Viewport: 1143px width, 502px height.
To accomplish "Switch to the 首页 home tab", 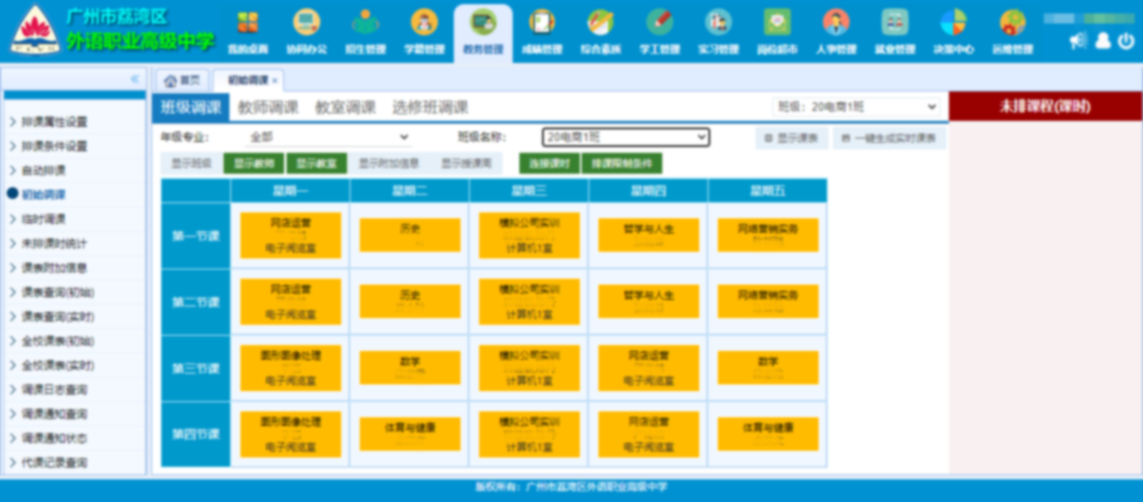I will pos(182,81).
